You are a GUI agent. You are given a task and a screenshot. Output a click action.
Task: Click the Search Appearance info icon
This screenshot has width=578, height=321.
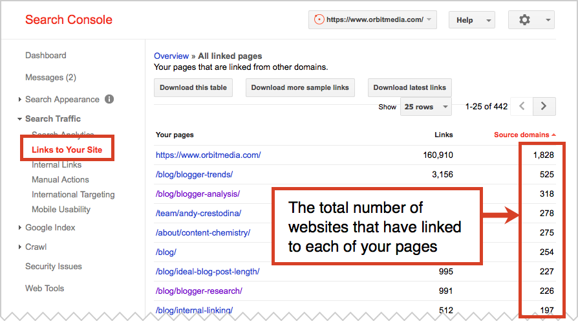click(x=109, y=99)
